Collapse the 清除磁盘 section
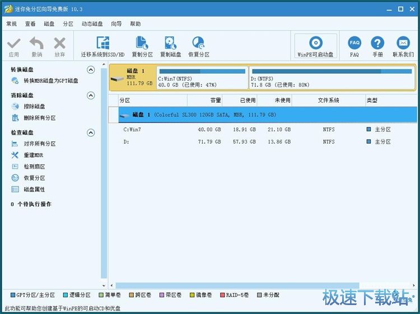The width and height of the screenshot is (420, 314). coord(91,96)
